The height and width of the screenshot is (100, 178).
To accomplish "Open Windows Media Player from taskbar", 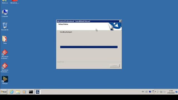I will click(x=24, y=92).
